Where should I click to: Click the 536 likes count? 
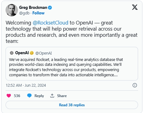coord(17,96)
